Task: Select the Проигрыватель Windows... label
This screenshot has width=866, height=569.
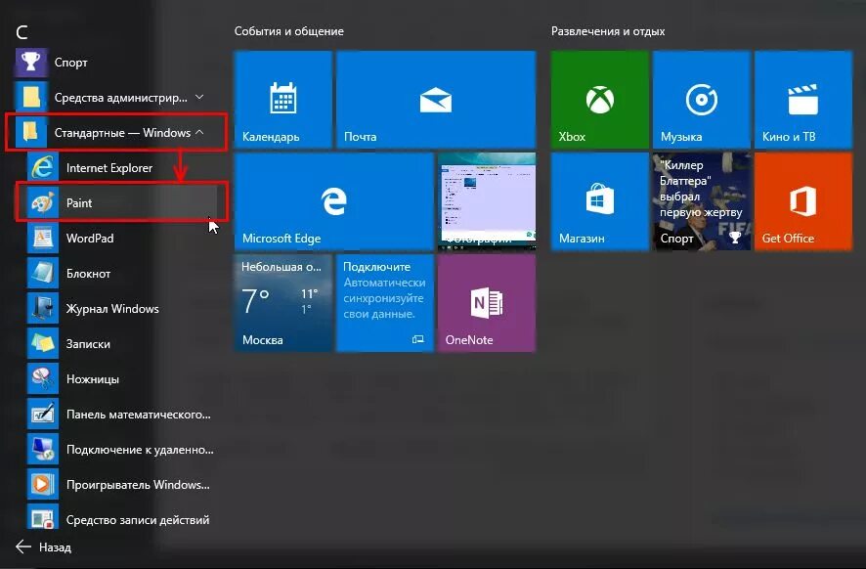Action: [x=138, y=485]
